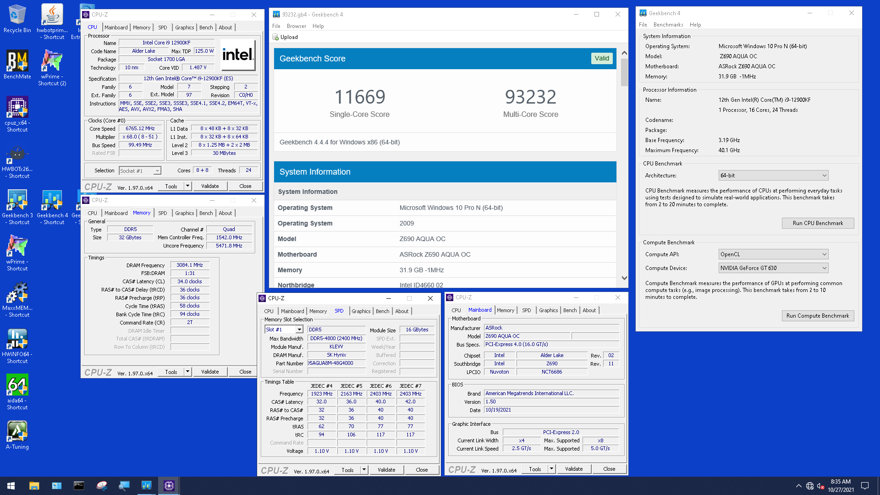Screen dimensions: 880x495
Task: Open the Recycle Bin desktop icon
Action: 17,18
